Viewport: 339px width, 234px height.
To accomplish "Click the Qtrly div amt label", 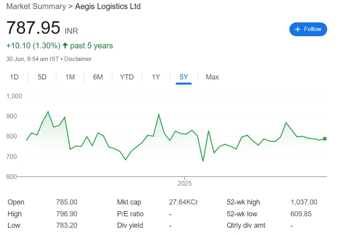I will coord(246,225).
